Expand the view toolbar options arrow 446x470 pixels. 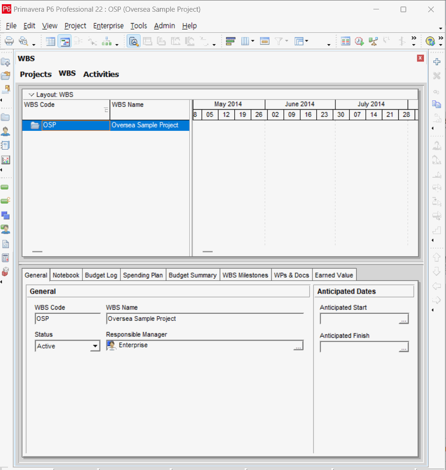pos(117,45)
